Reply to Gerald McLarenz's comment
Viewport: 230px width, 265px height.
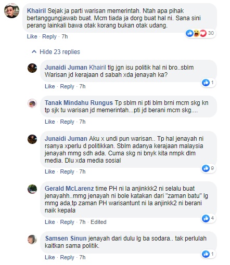pos(67,222)
